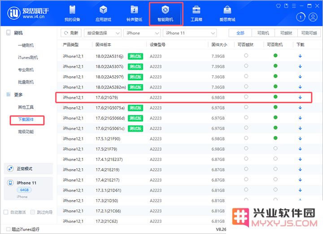Download firmware 17.5(21F79) via arrow
Image resolution: width=323 pixels, height=234 pixels.
tap(300, 149)
